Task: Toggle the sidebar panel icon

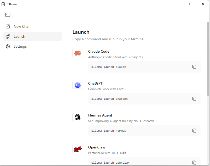Action: click(8, 15)
